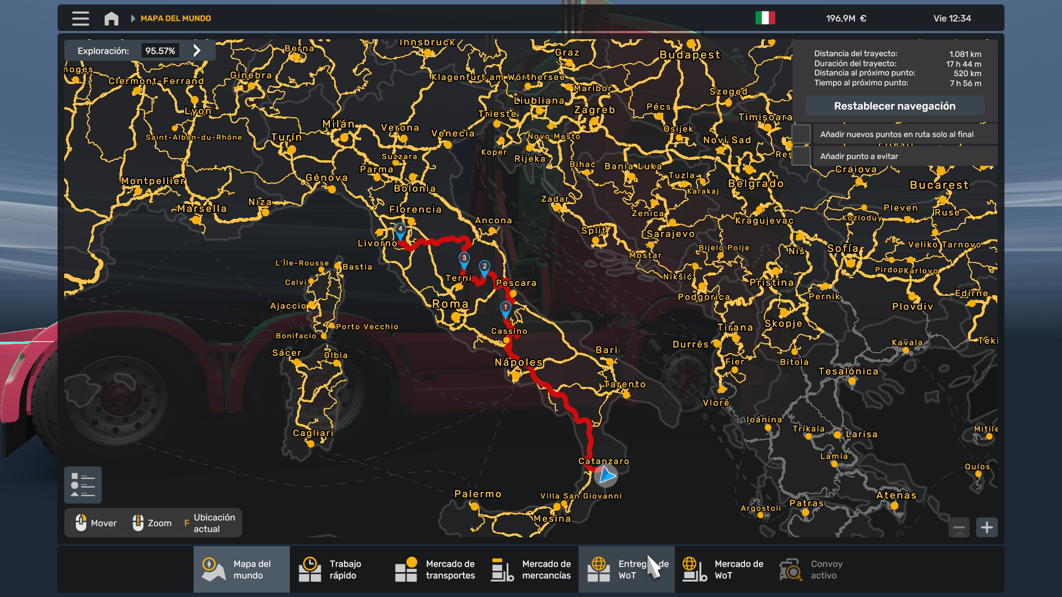Open the hamburger main menu
This screenshot has height=597, width=1062.
click(80, 18)
